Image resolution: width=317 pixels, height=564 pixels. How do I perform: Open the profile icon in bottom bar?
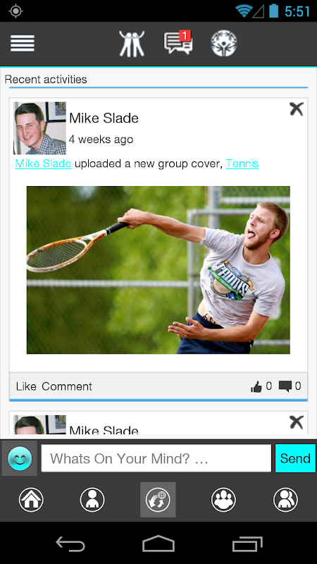pos(92,500)
